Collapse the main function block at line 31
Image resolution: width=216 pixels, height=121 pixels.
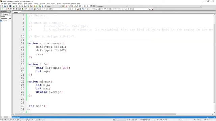pos(28,110)
